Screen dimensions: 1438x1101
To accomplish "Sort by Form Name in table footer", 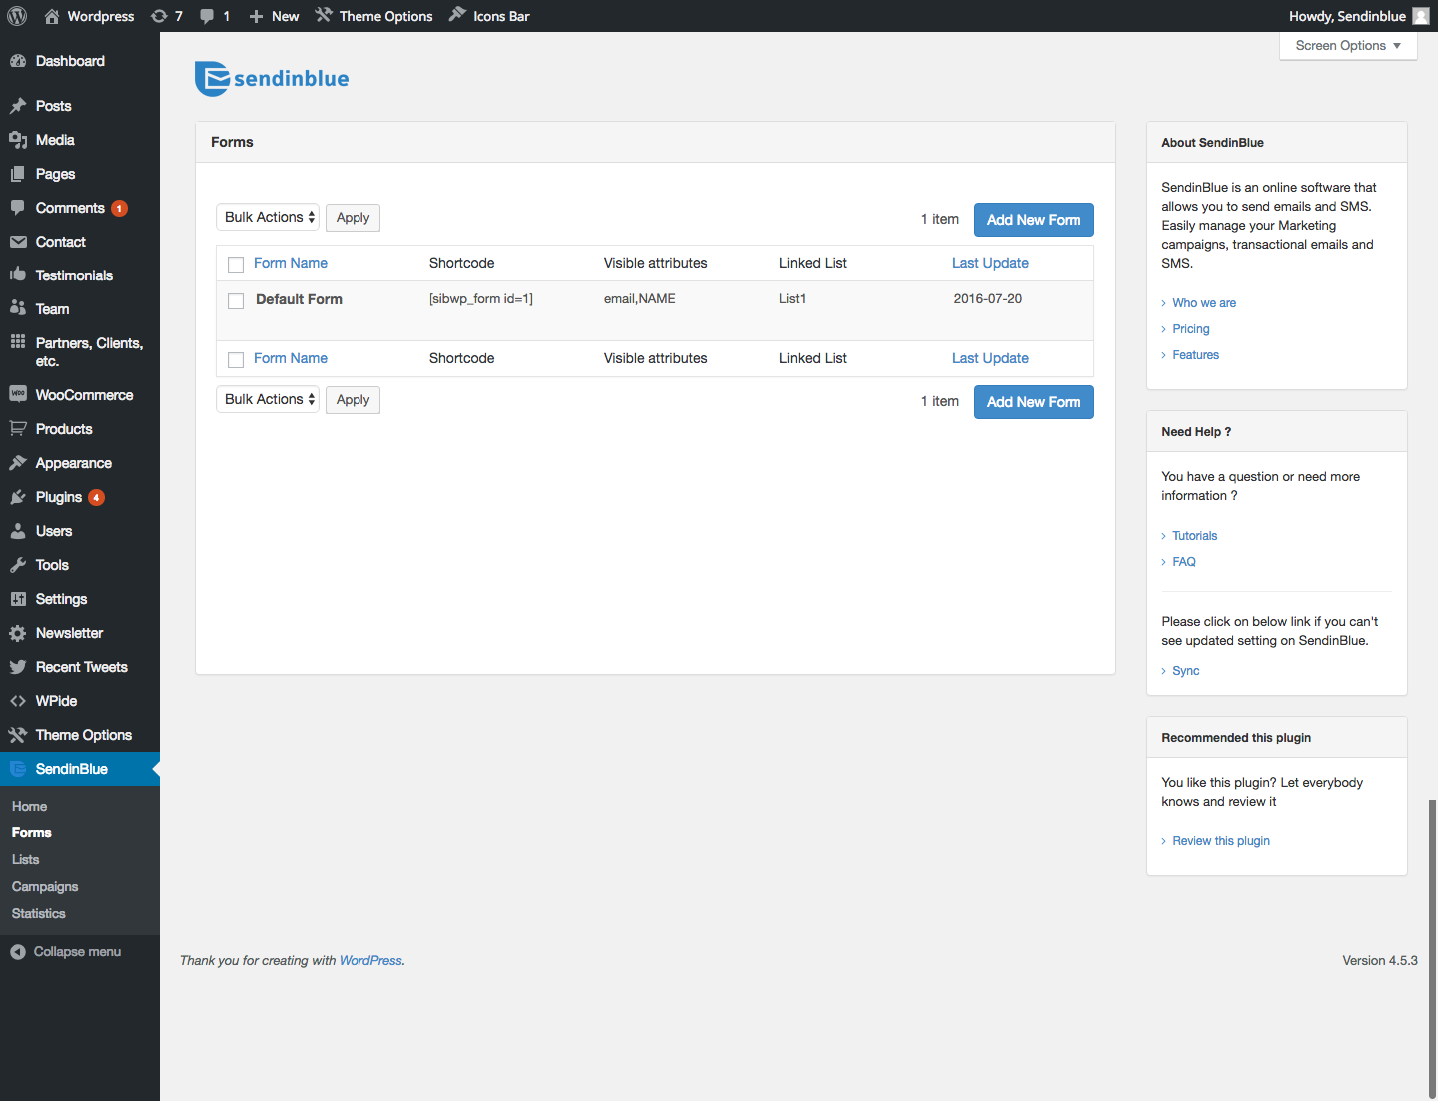I will click(x=291, y=358).
